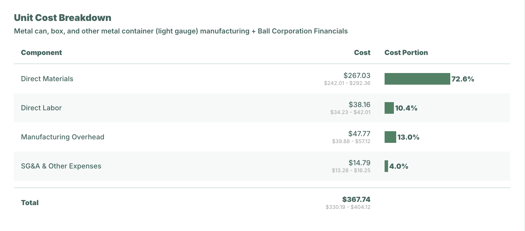The image size is (525, 231).
Task: Click the Direct Labor 10.4% bar
Action: 389,108
